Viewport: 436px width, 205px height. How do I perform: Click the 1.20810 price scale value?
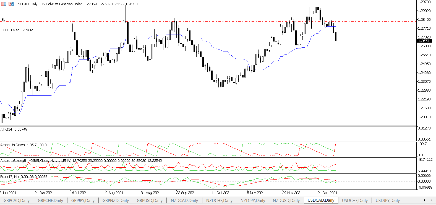point(424,117)
